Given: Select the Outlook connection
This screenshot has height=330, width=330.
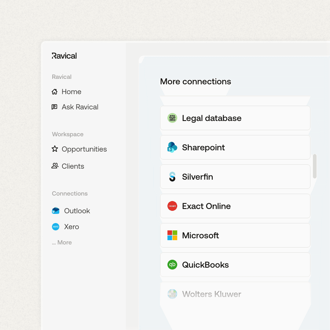Looking at the screenshot, I should tap(71, 211).
